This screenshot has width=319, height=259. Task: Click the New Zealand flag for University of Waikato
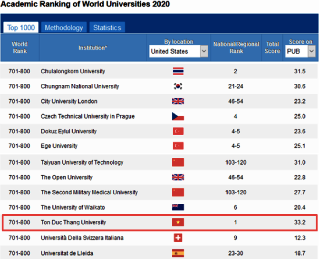pyautogui.click(x=178, y=207)
